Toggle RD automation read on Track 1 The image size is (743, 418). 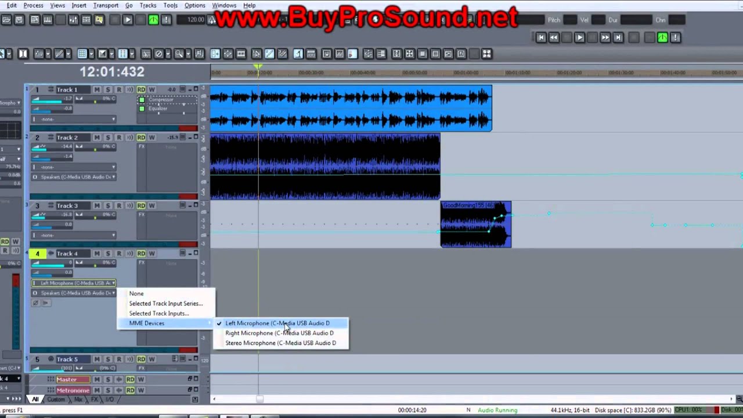click(x=141, y=89)
